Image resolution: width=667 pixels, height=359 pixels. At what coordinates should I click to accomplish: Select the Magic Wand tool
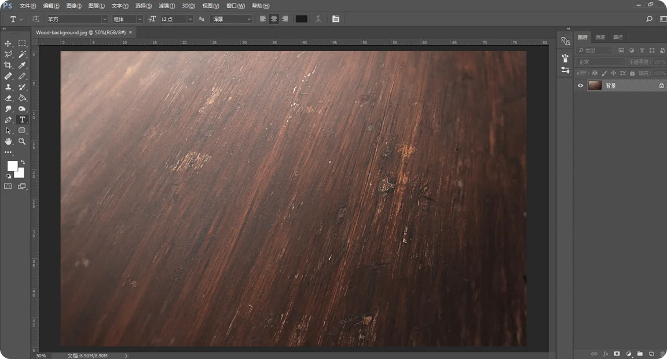(x=22, y=54)
